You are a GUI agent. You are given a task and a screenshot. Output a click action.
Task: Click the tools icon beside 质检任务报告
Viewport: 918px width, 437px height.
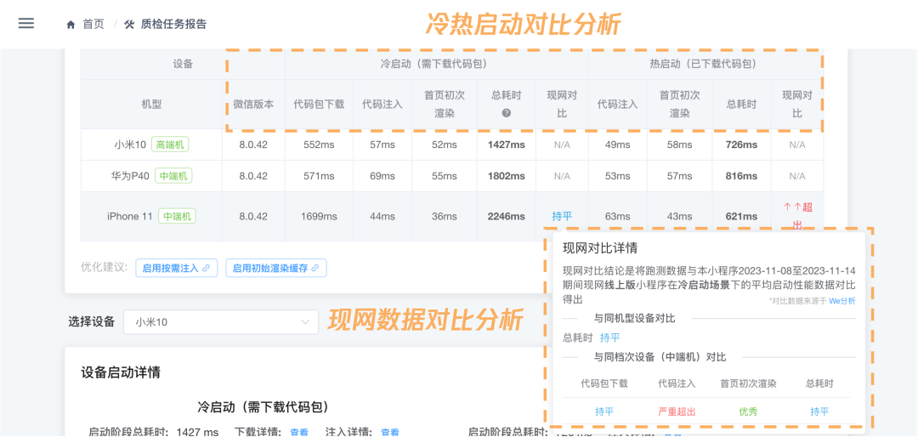pyautogui.click(x=130, y=25)
